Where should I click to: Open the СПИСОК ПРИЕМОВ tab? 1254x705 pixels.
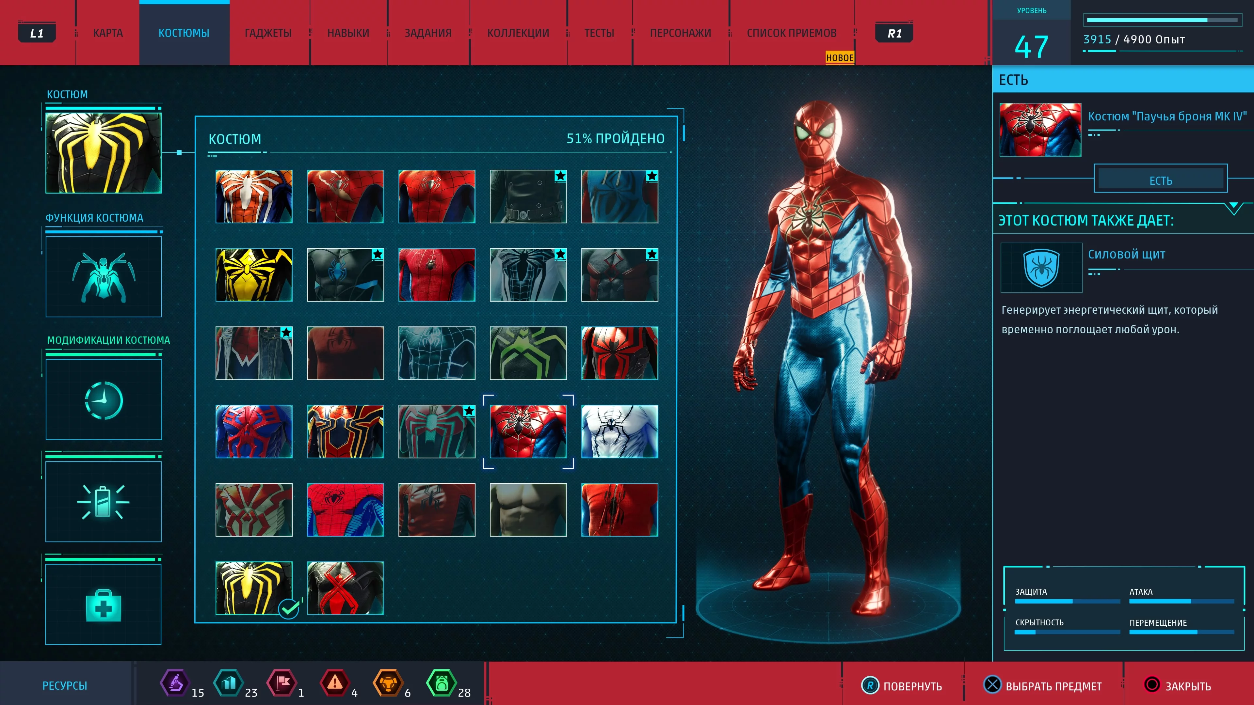click(x=792, y=33)
